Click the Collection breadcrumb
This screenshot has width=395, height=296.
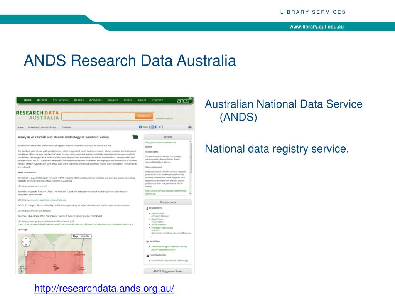click(x=66, y=127)
